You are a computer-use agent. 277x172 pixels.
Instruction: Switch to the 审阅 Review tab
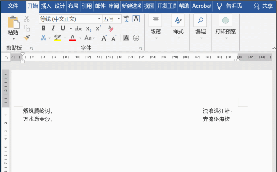(x=114, y=6)
